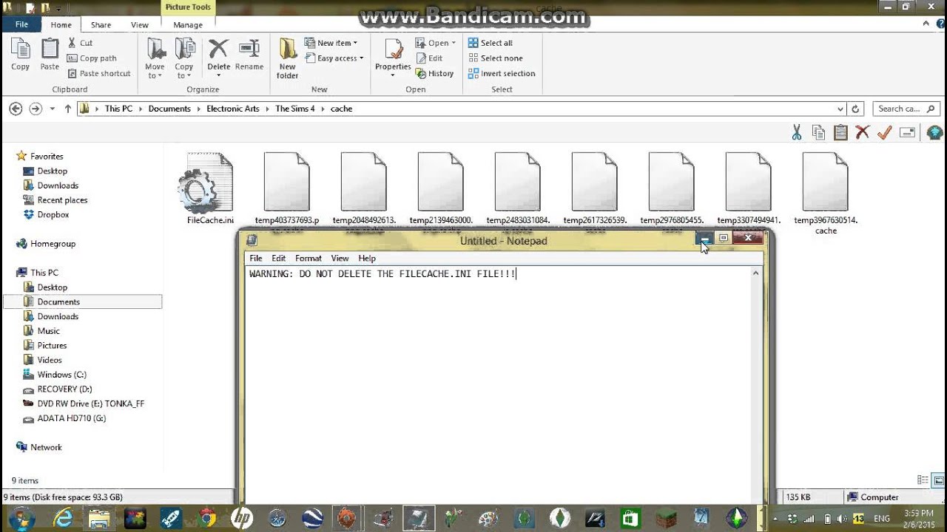Open ADATA HD710 (G:) drive
This screenshot has width=947, height=532.
(x=71, y=418)
